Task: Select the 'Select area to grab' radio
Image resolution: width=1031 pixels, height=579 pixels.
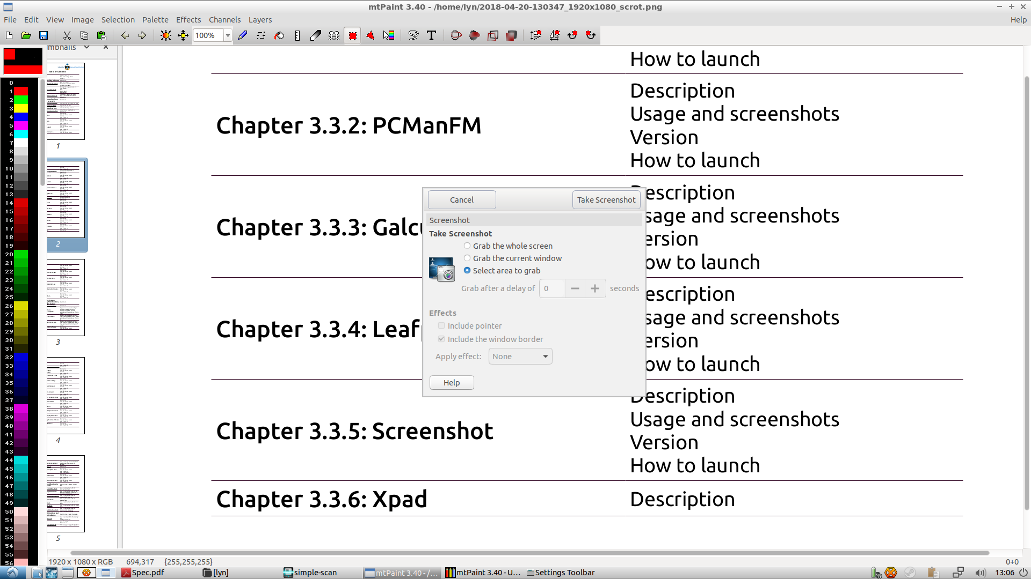Action: coord(467,271)
